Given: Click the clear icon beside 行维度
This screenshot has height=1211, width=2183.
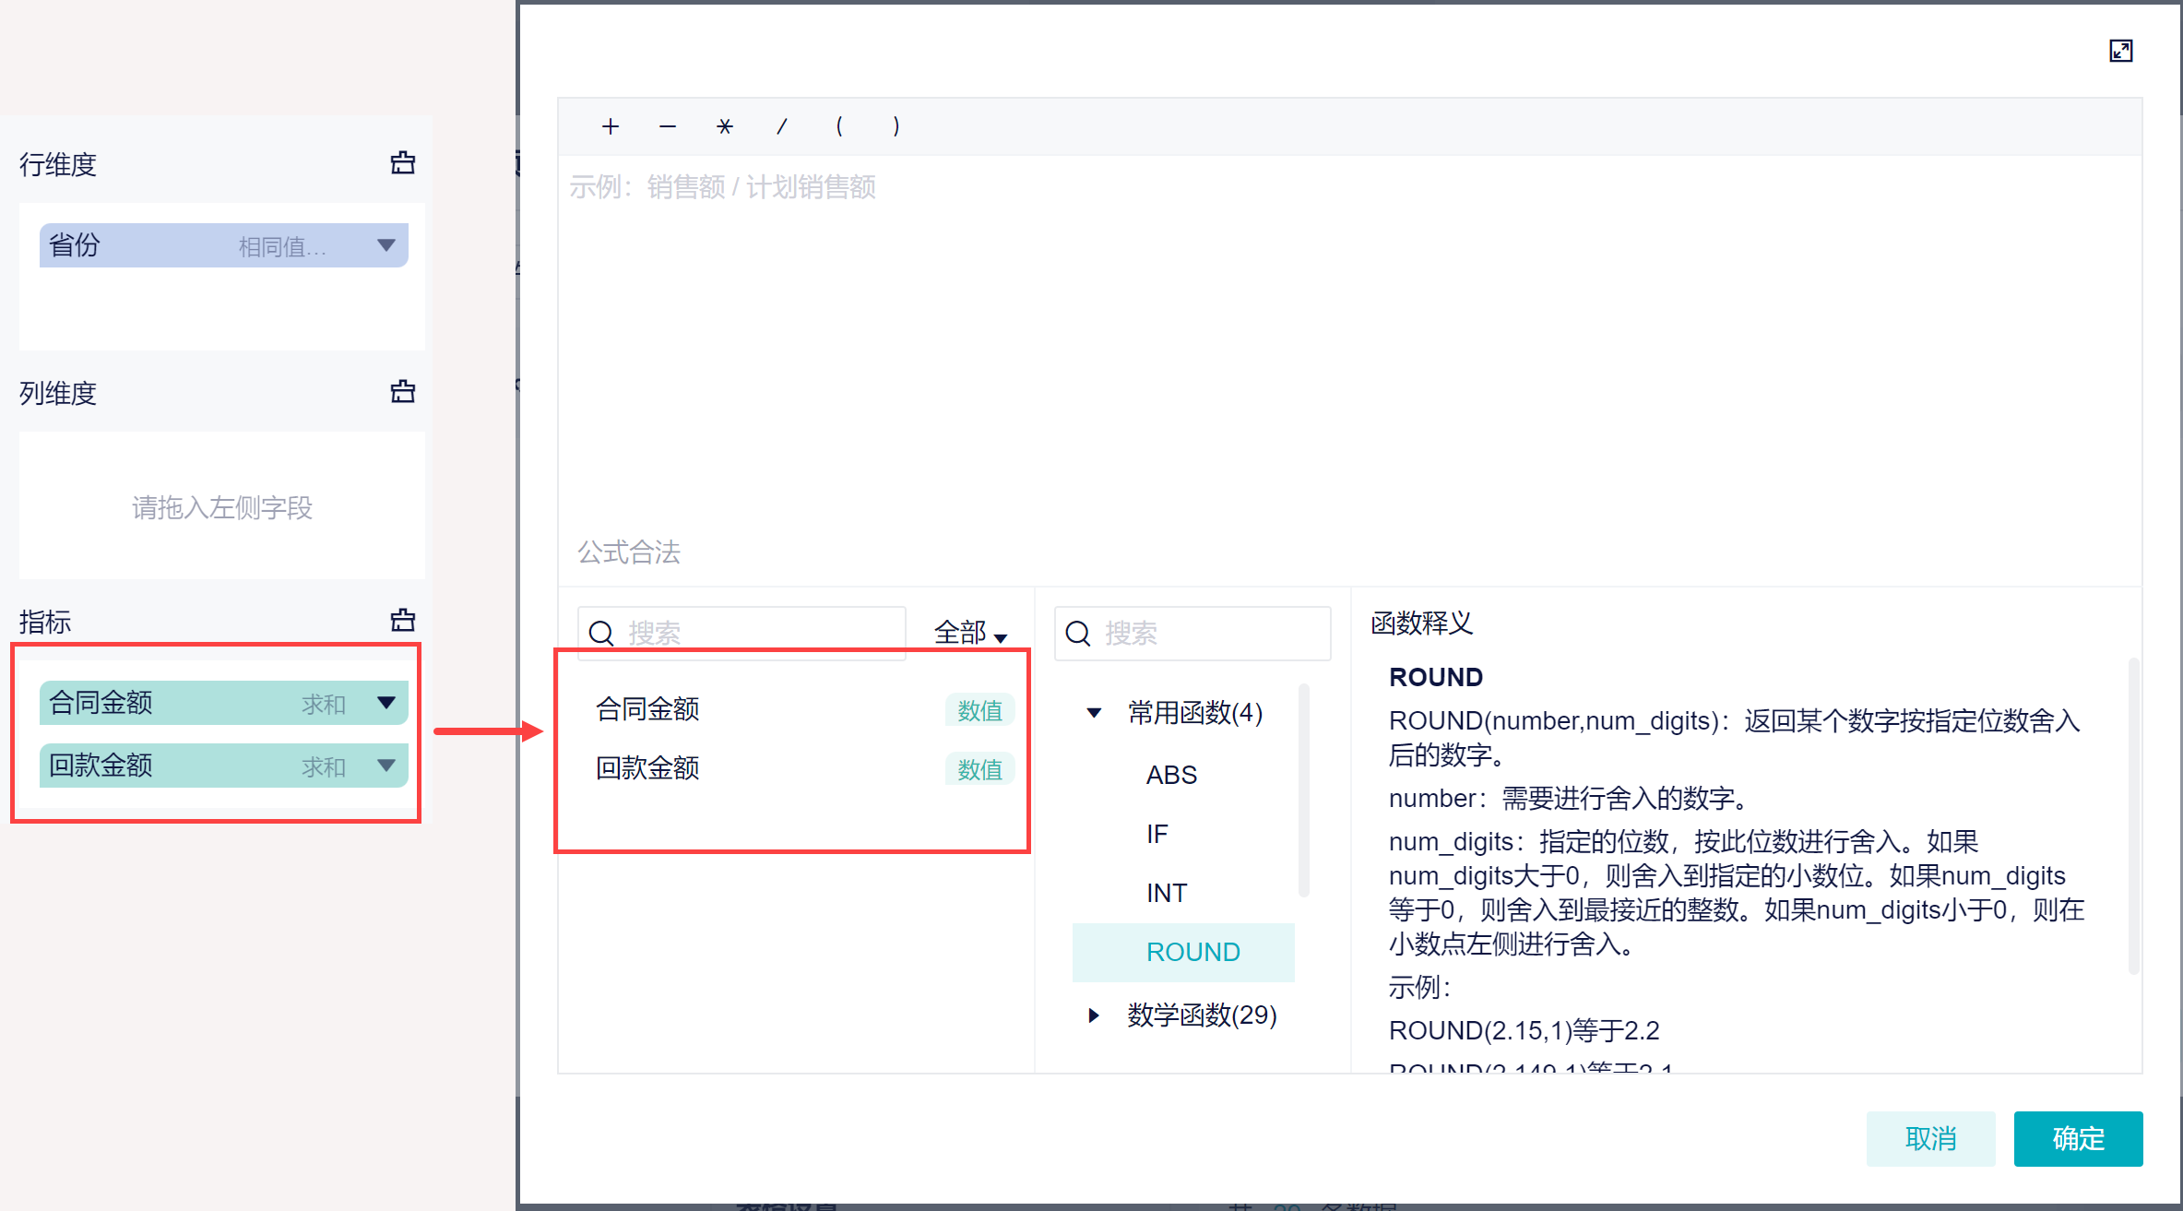Looking at the screenshot, I should (403, 163).
